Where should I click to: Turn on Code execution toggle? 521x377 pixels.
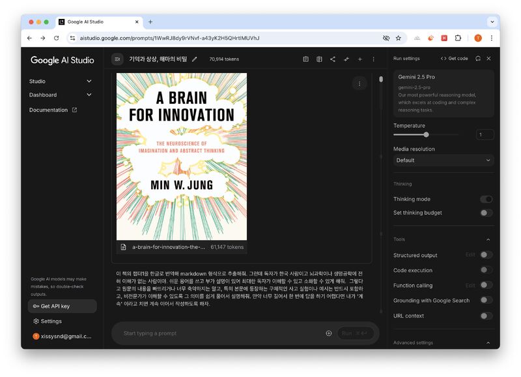click(x=486, y=270)
